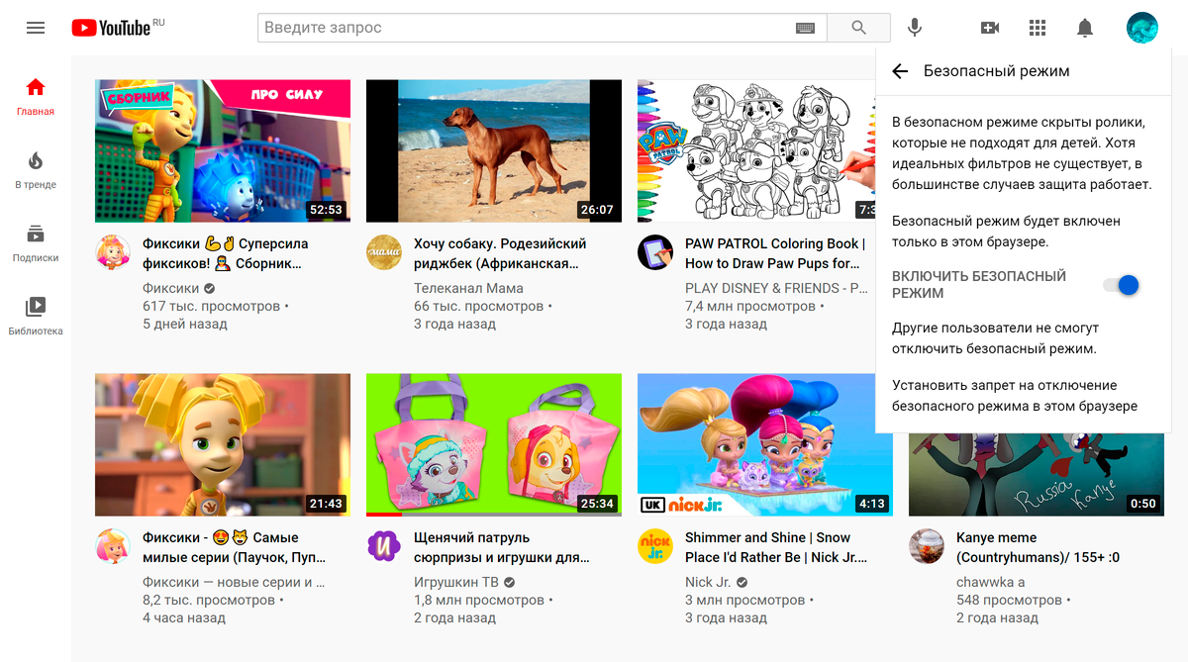The height and width of the screenshot is (662, 1188).
Task: Open the Фиксики channel avatar for Суперсила video
Action: coord(113,252)
